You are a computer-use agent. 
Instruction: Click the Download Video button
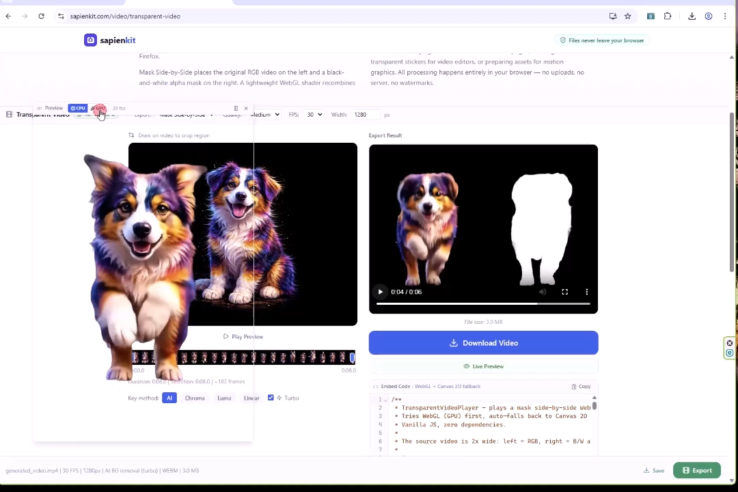pyautogui.click(x=483, y=342)
